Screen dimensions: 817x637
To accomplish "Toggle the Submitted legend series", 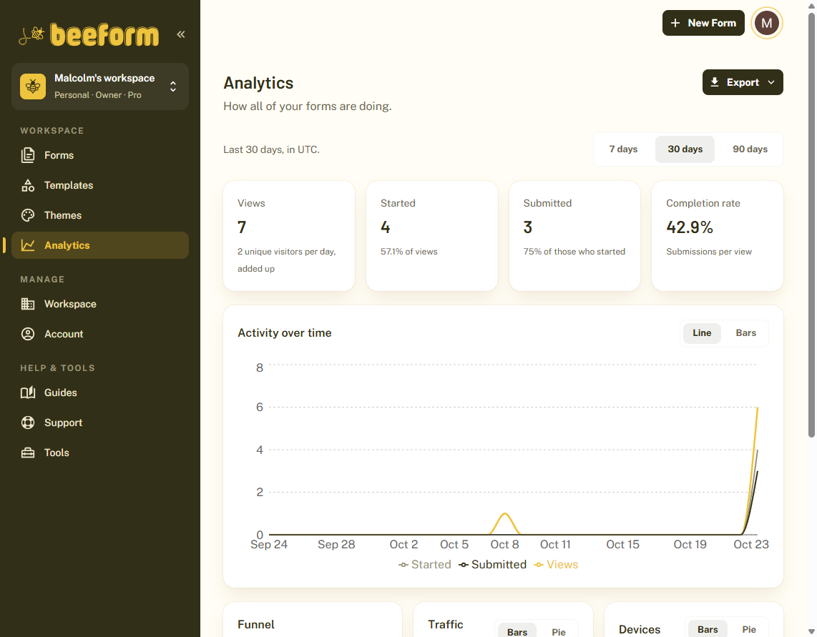I will (492, 565).
